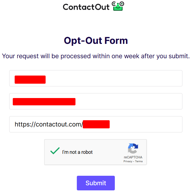Open the reCAPTCHA Terms link
The height and width of the screenshot is (192, 193).
coord(139,161)
